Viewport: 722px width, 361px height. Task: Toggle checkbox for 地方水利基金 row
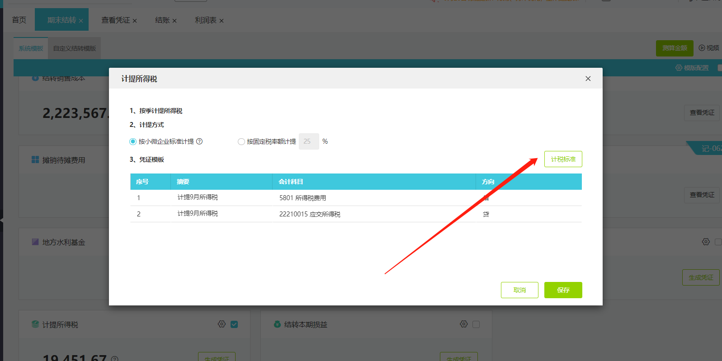(718, 242)
